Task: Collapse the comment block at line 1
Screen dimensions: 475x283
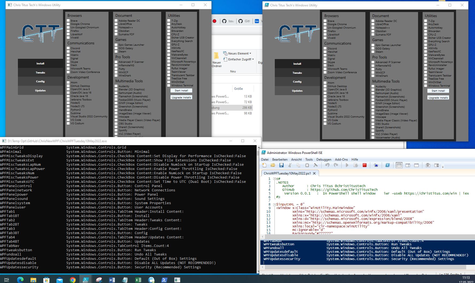Action: pos(274,179)
